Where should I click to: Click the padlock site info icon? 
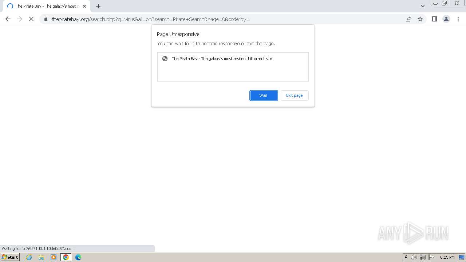tap(46, 19)
